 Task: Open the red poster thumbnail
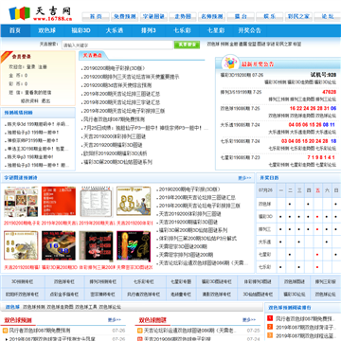59,202
